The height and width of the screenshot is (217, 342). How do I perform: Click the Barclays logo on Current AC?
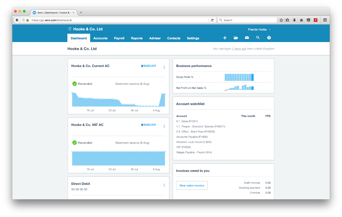point(148,66)
